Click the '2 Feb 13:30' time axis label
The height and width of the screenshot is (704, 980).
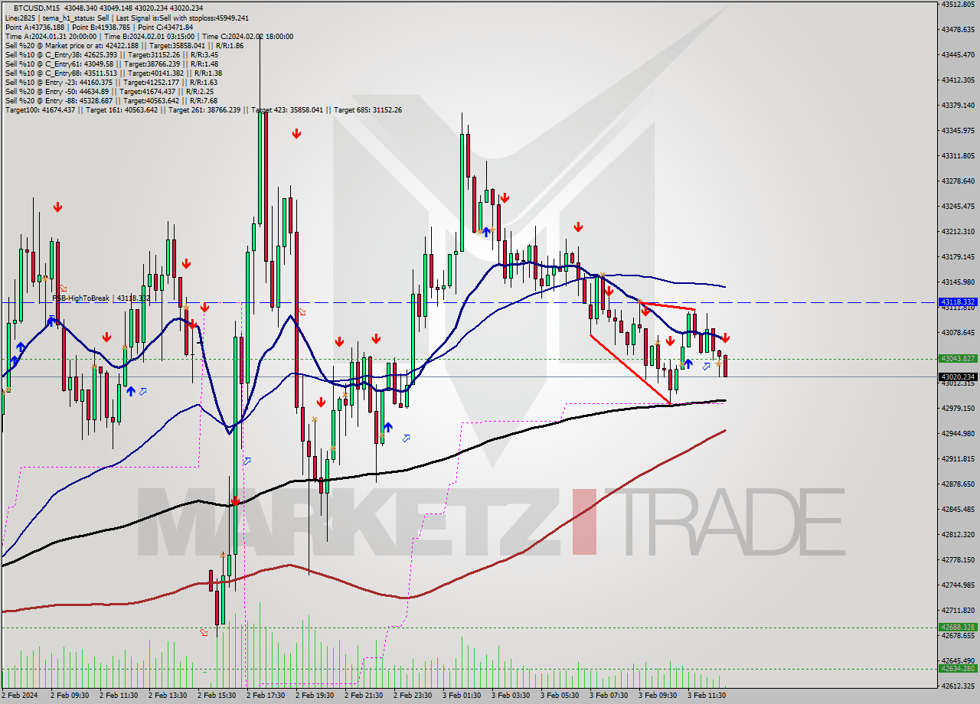[x=168, y=696]
